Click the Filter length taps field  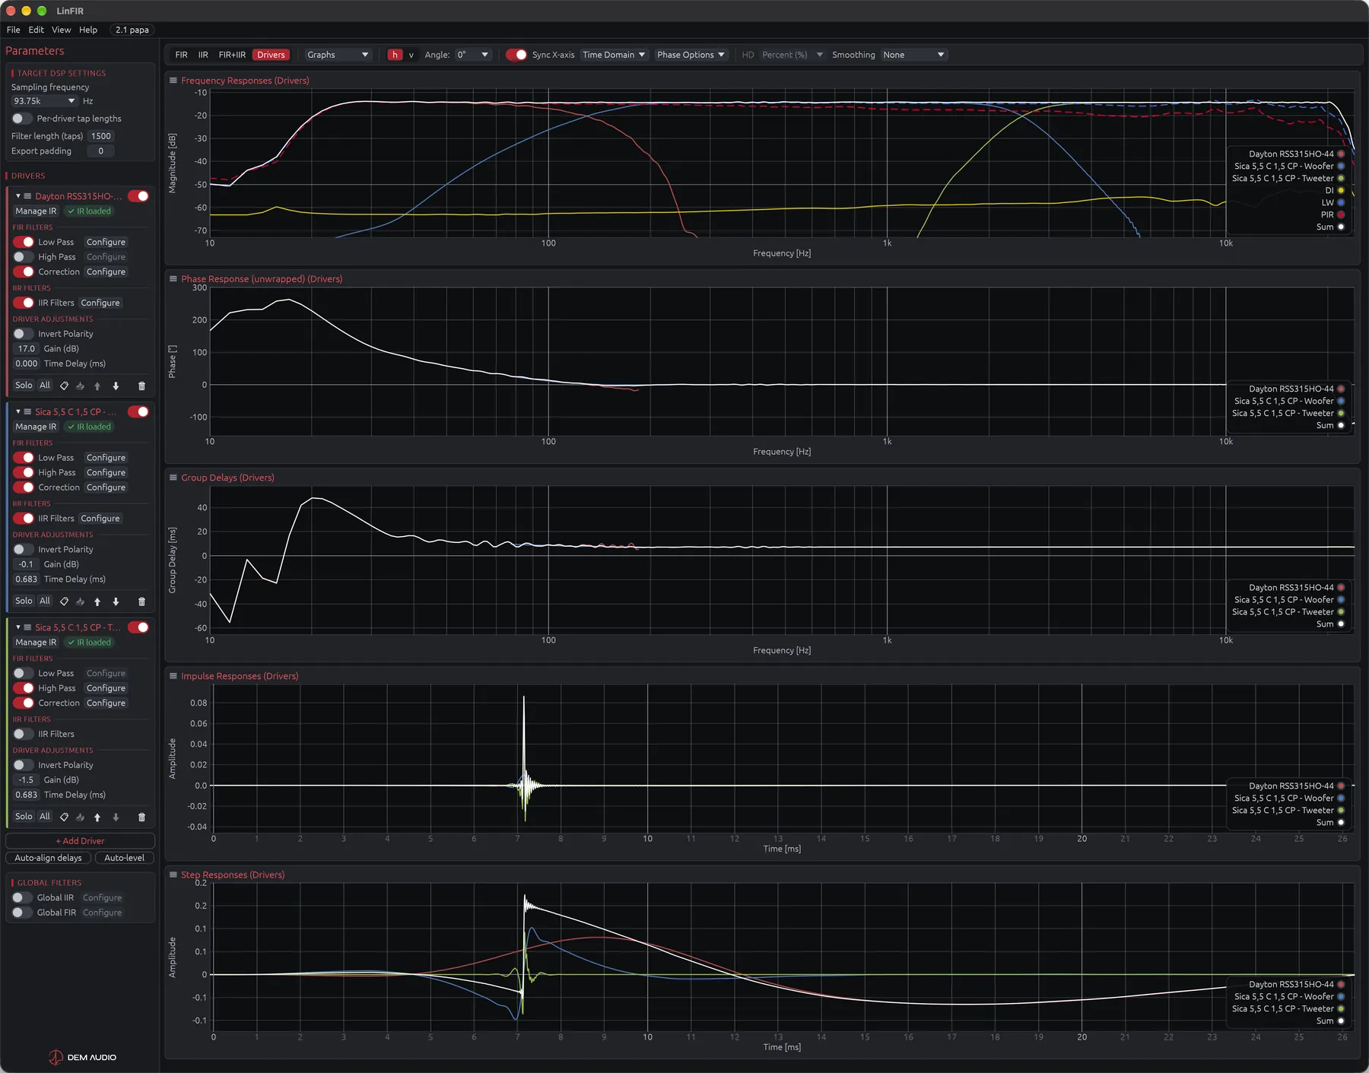coord(101,136)
